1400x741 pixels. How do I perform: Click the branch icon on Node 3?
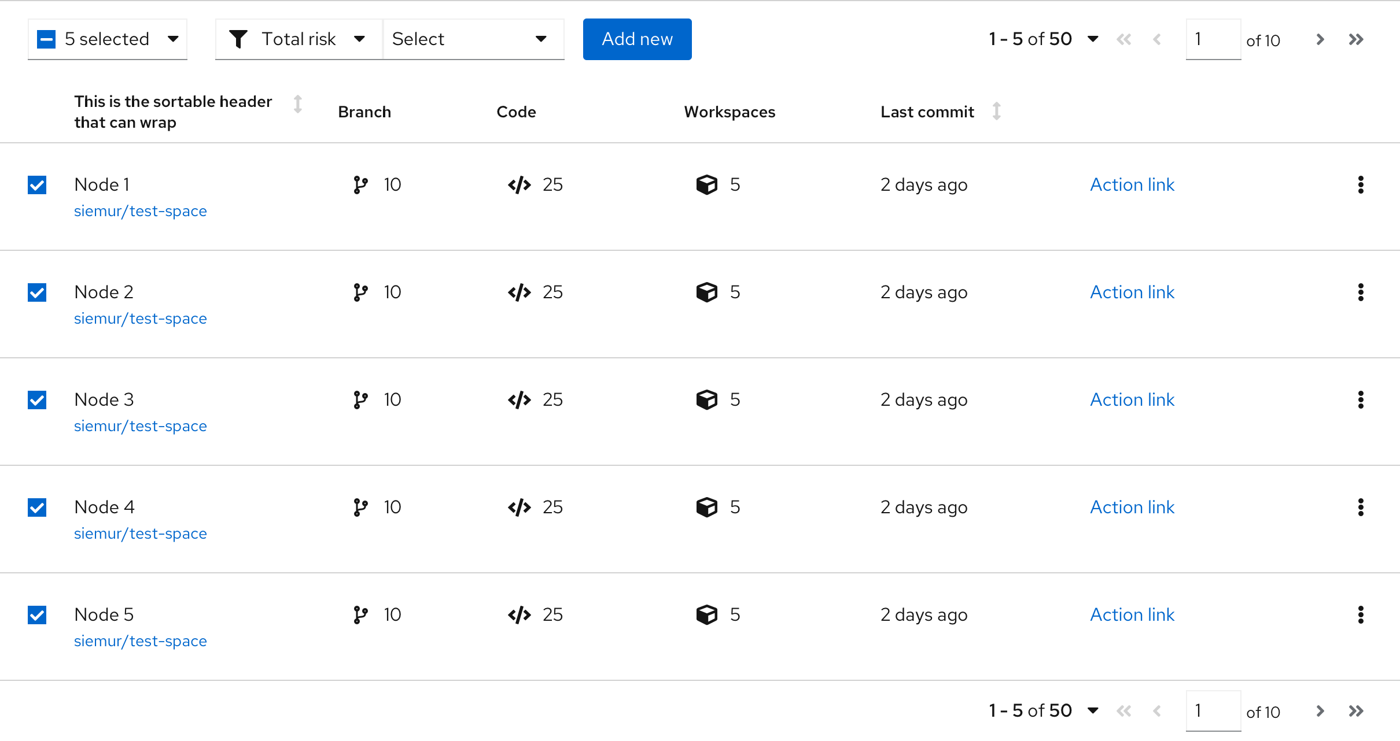(360, 399)
